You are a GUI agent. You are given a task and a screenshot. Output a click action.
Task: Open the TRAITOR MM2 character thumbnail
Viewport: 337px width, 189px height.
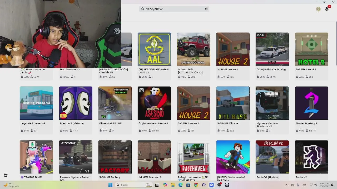pyautogui.click(x=36, y=157)
